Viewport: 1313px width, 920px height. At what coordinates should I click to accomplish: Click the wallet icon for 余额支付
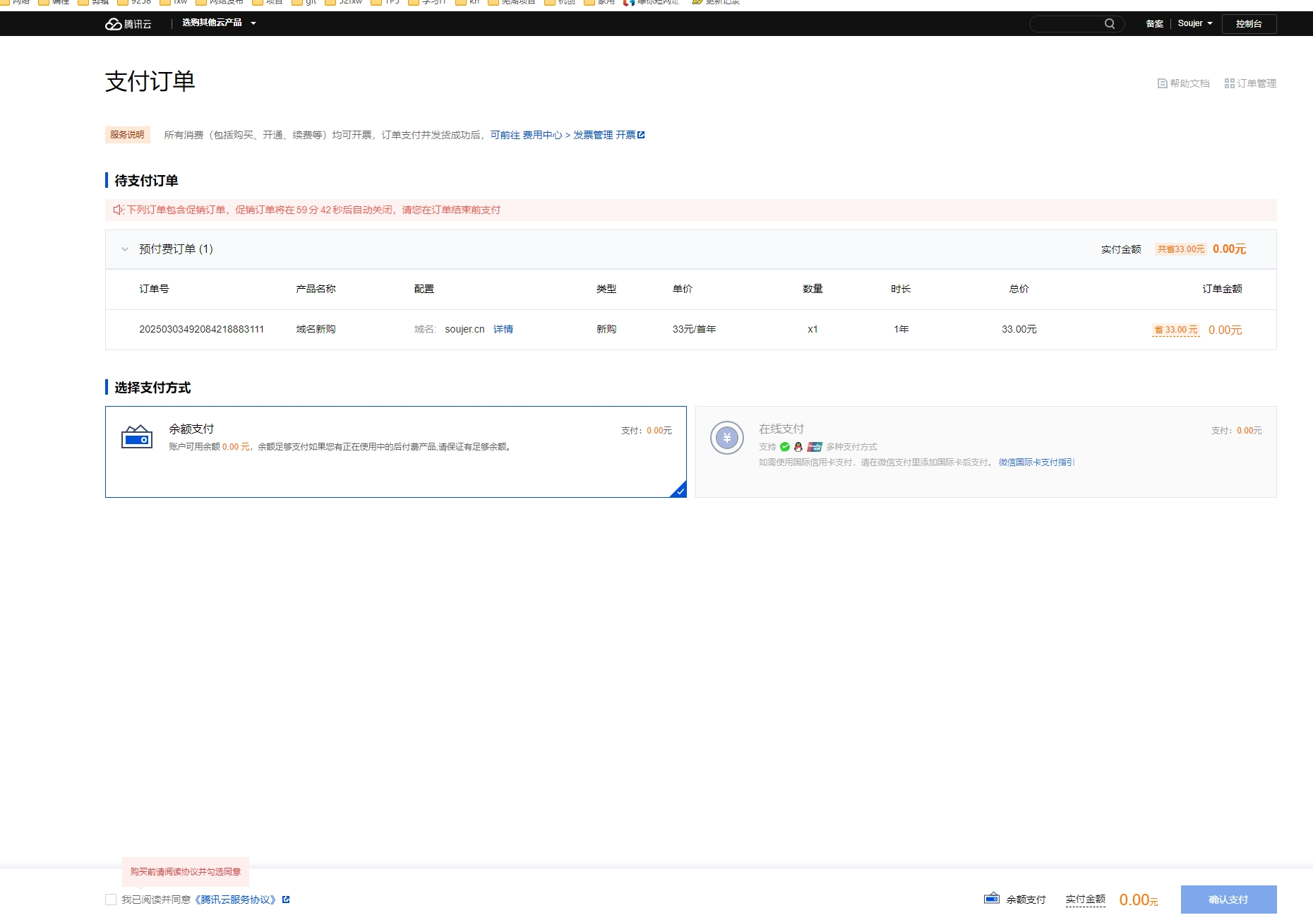[x=137, y=437]
